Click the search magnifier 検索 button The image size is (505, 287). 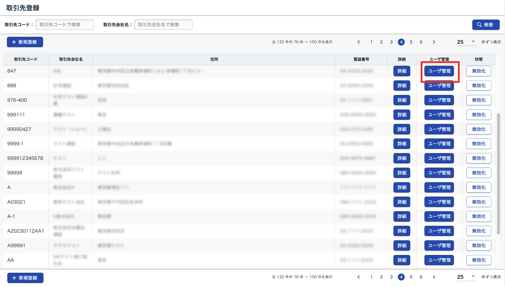pyautogui.click(x=486, y=25)
